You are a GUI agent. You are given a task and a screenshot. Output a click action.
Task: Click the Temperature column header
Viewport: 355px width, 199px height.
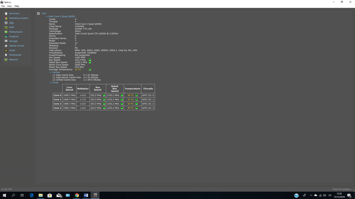[132, 88]
